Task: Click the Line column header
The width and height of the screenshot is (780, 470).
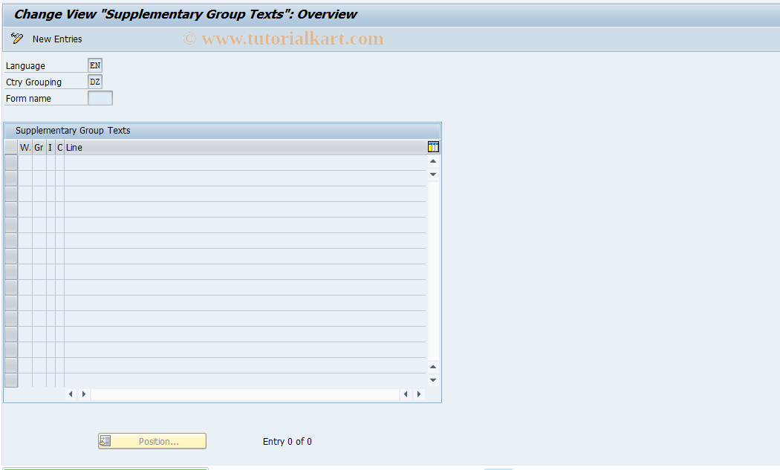Action: pos(245,147)
